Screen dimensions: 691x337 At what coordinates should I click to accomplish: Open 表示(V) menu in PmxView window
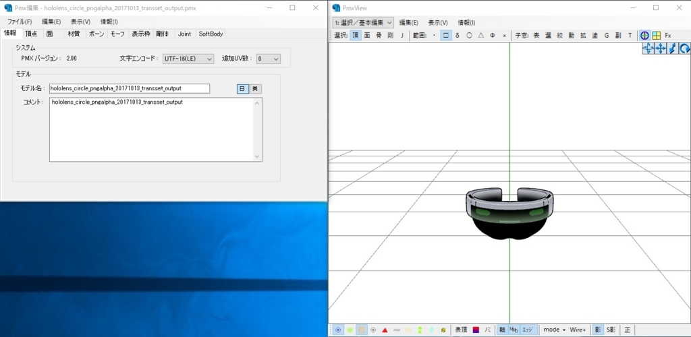tap(438, 23)
